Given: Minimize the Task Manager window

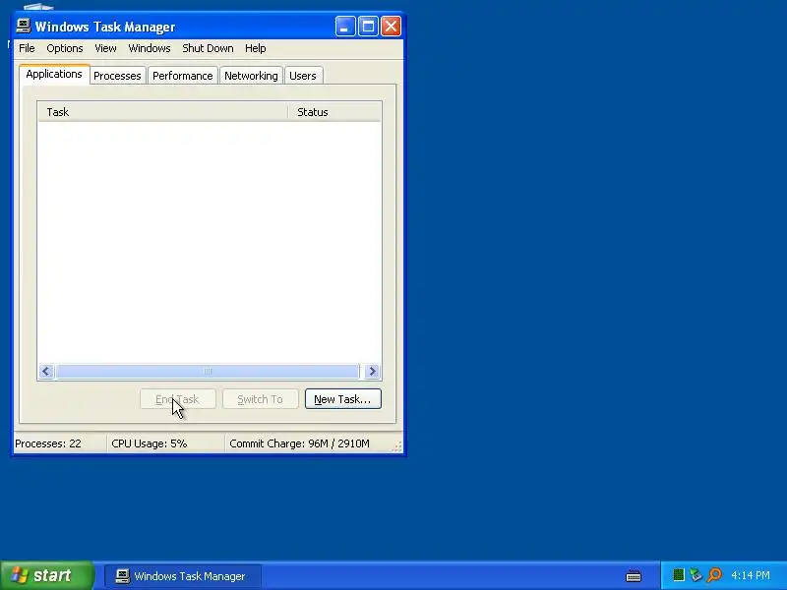Looking at the screenshot, I should coord(345,27).
